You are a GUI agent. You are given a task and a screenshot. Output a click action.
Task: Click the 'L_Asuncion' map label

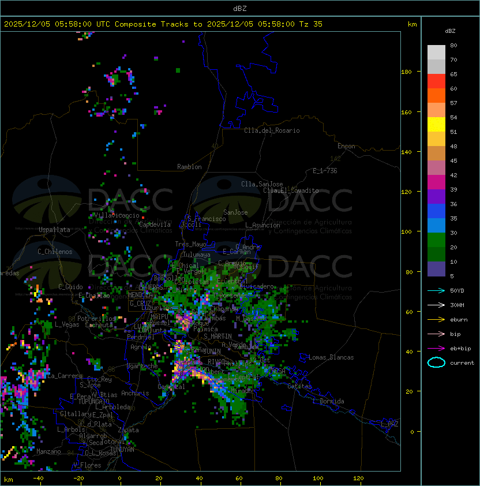(262, 225)
